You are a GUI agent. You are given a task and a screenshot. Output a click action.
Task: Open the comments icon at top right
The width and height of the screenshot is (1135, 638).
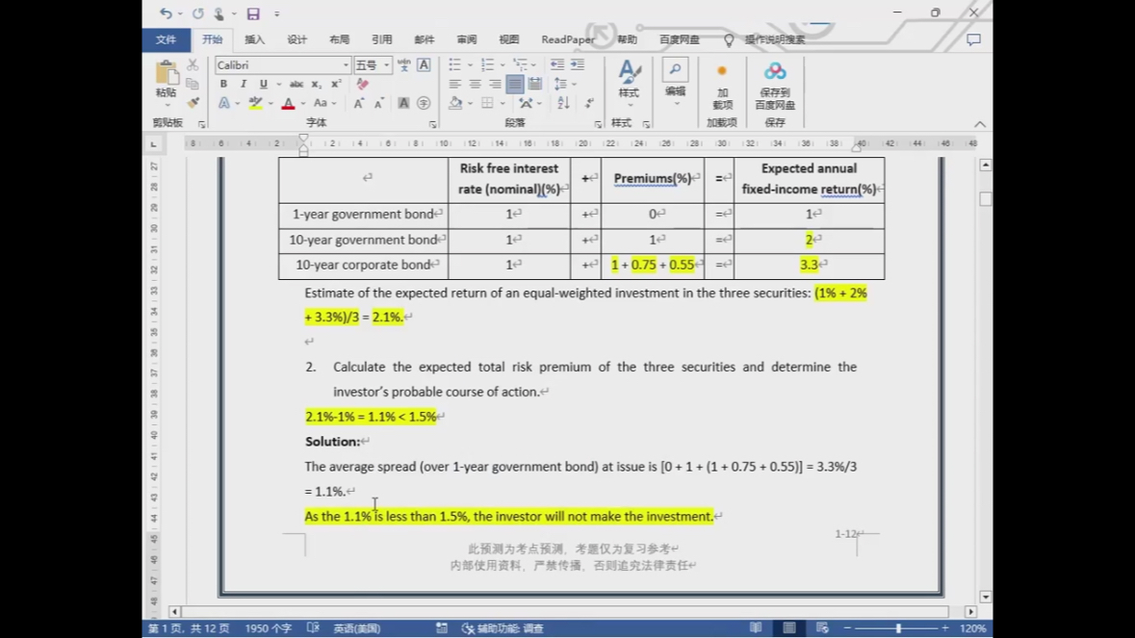973,39
